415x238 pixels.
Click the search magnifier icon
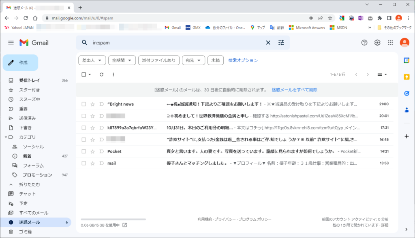[x=84, y=42]
